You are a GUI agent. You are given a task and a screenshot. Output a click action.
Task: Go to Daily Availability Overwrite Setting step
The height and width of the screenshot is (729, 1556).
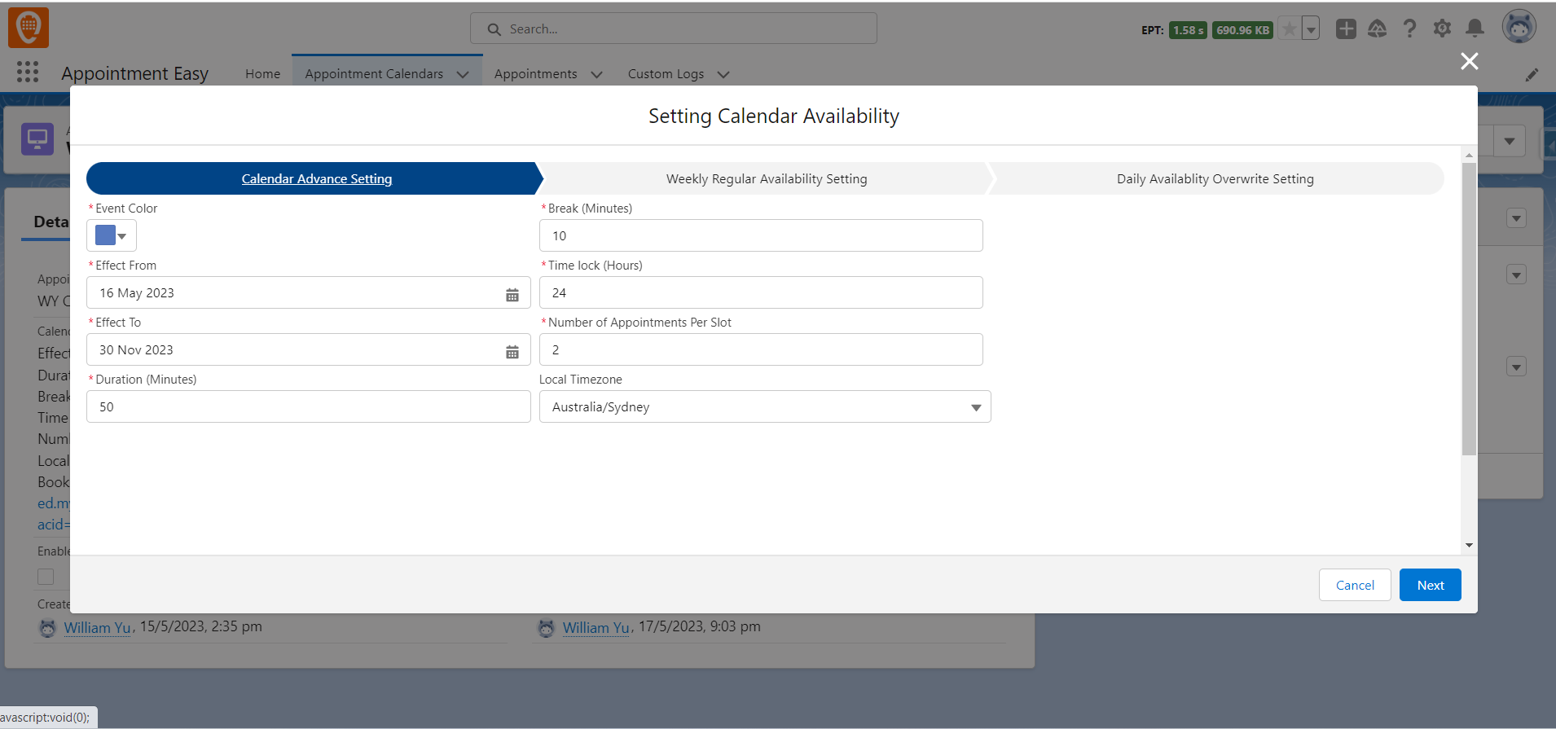tap(1215, 179)
